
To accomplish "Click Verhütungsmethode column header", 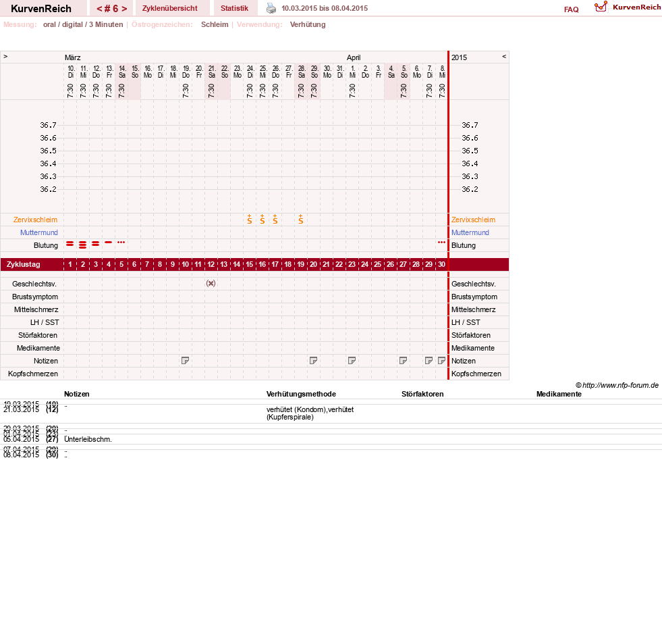I will [301, 394].
